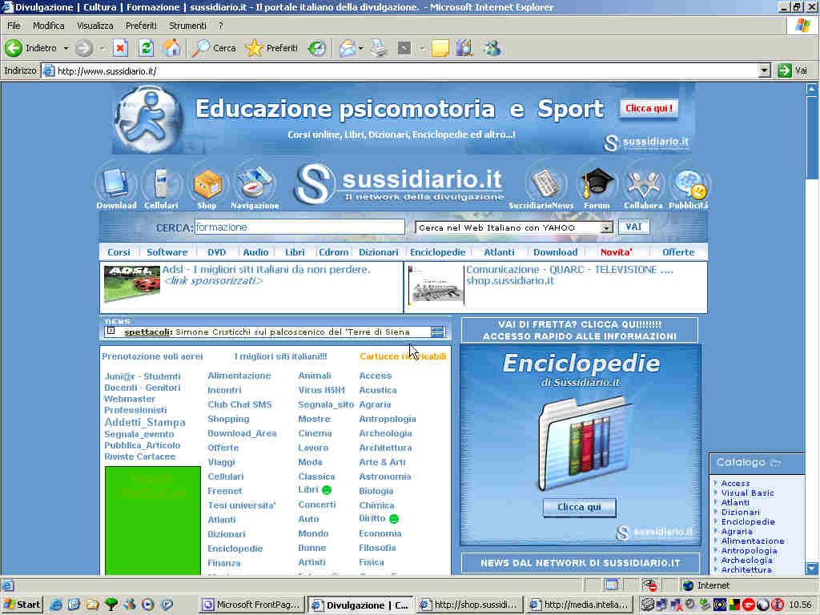Click the green advertisement box

click(x=153, y=521)
